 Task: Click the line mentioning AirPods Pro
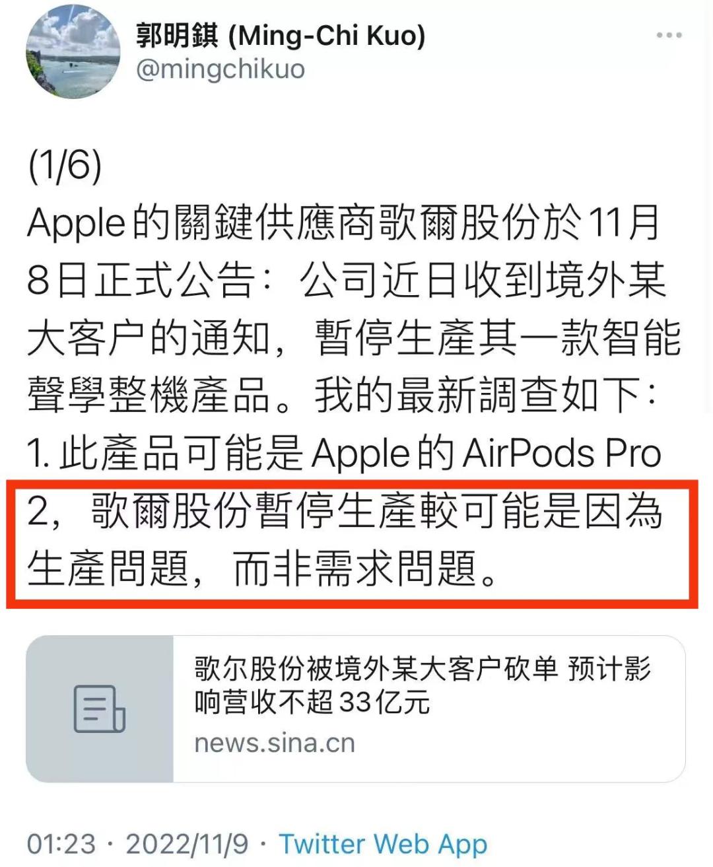[344, 454]
